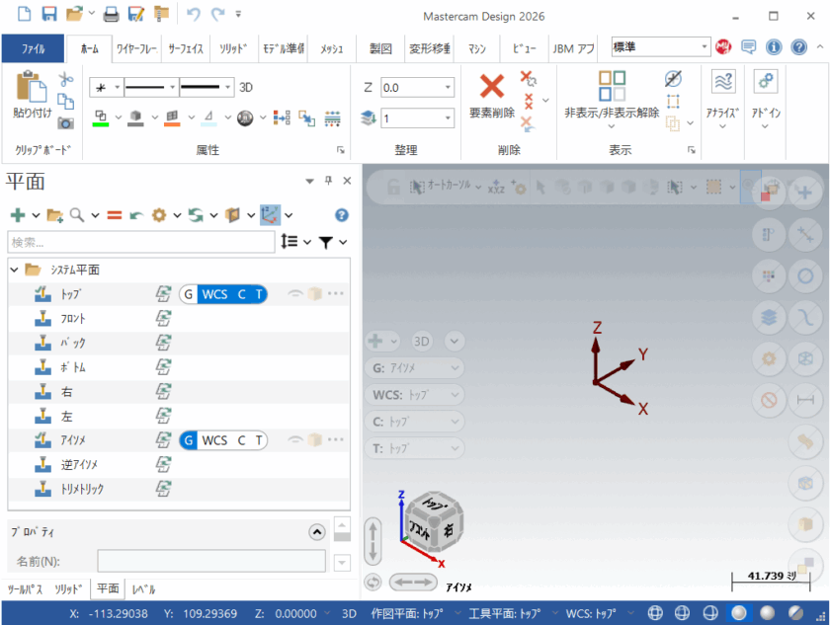Toggle the display axes button in planes toolbar
This screenshot has width=830, height=625.
(x=270, y=214)
